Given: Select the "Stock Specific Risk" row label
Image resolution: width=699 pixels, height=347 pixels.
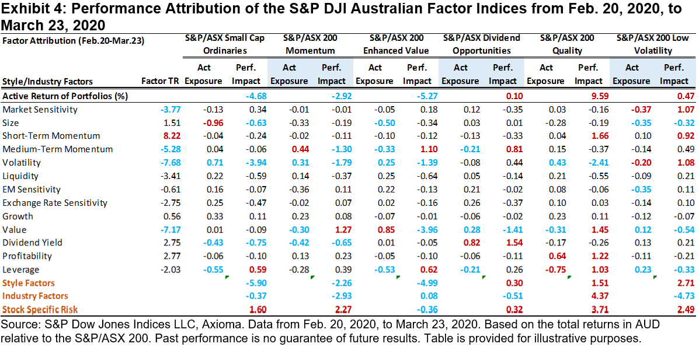Looking at the screenshot, I should coord(40,310).
